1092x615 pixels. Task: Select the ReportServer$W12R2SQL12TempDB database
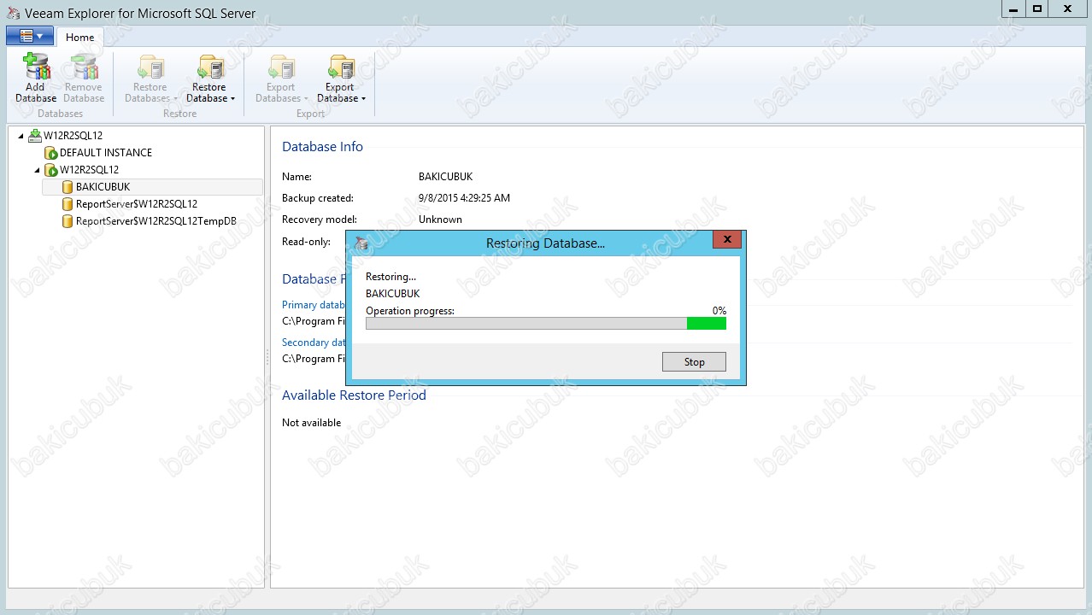(156, 221)
